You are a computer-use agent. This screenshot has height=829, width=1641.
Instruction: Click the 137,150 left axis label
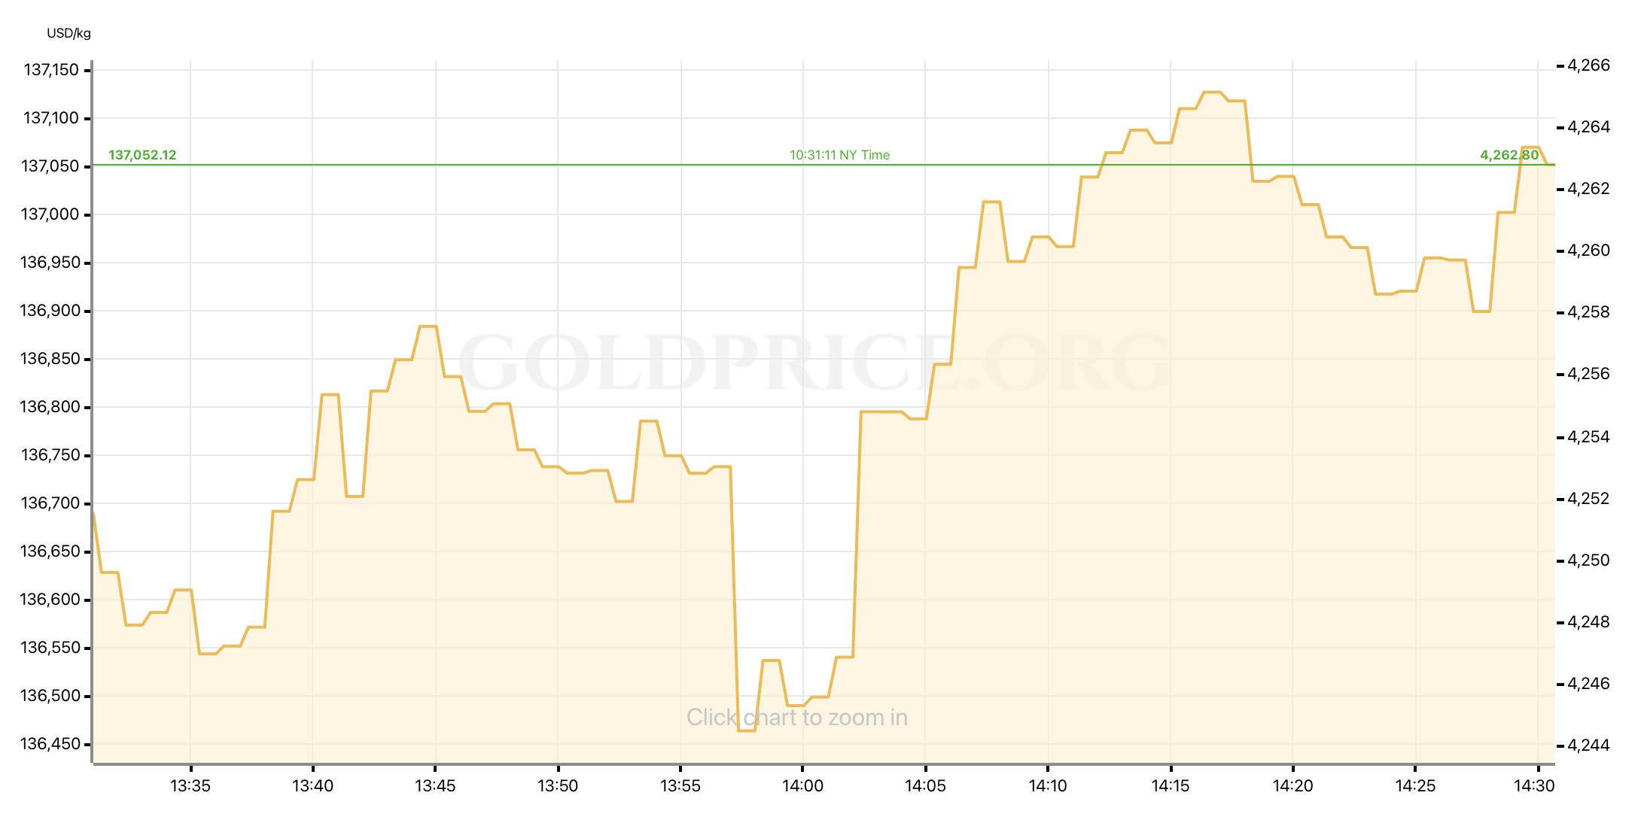pyautogui.click(x=51, y=70)
